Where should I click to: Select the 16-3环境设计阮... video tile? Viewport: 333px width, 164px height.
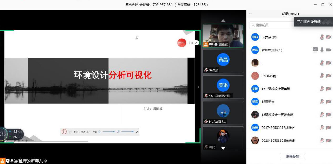pos(223,87)
